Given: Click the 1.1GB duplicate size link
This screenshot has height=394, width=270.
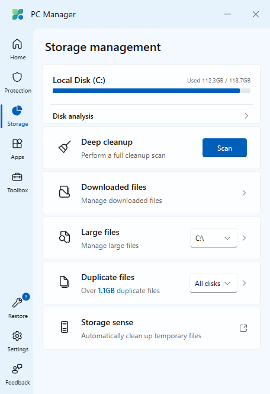Looking at the screenshot, I should [107, 291].
